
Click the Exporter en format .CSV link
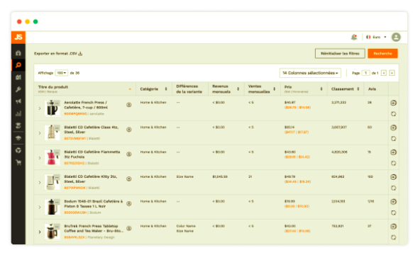coord(58,53)
